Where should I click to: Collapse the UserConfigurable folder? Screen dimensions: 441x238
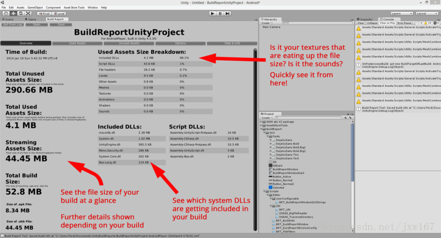271,198
